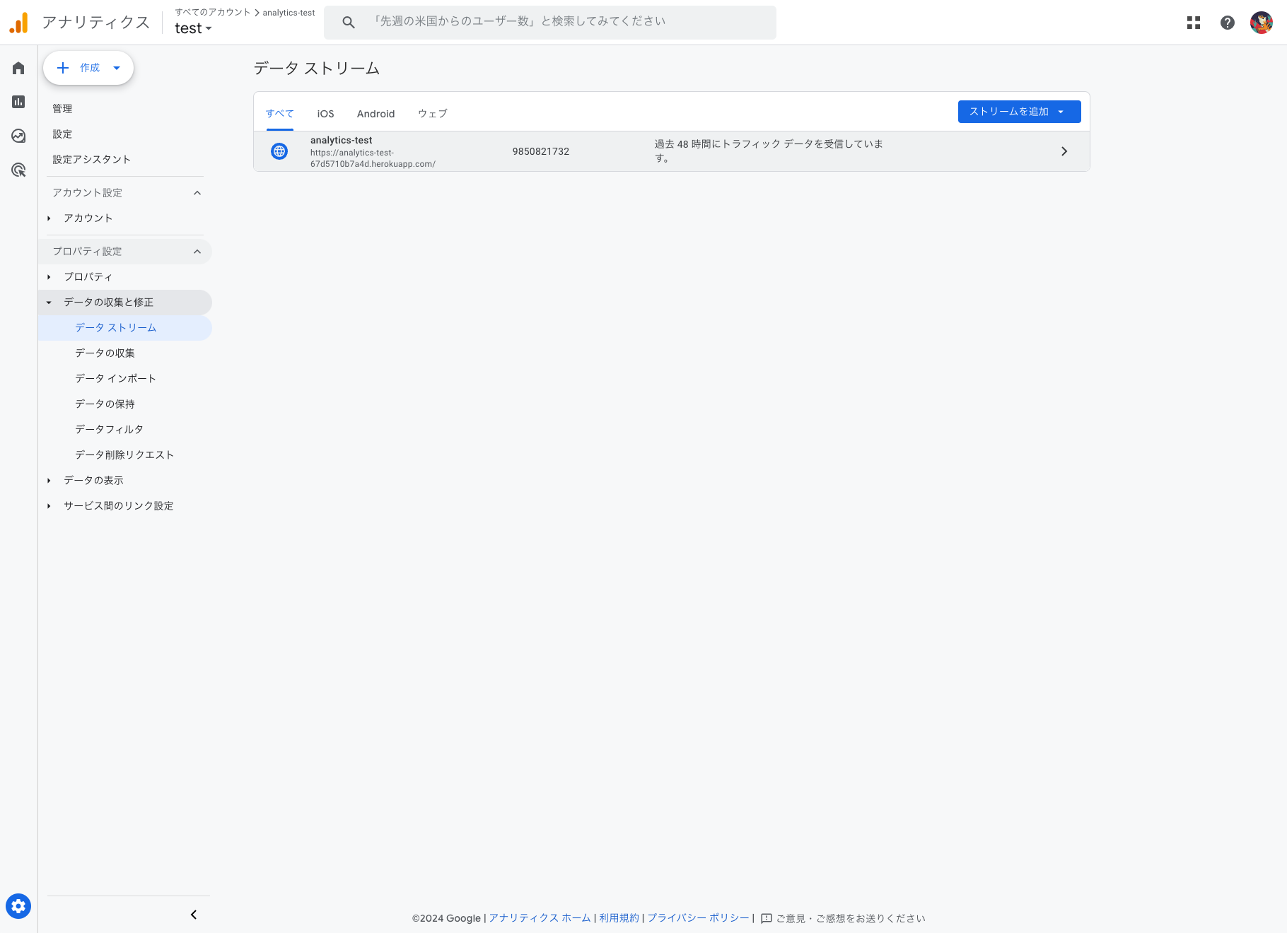Click the ストリームを追加 button
Viewport: 1287px width, 933px height.
[1018, 111]
